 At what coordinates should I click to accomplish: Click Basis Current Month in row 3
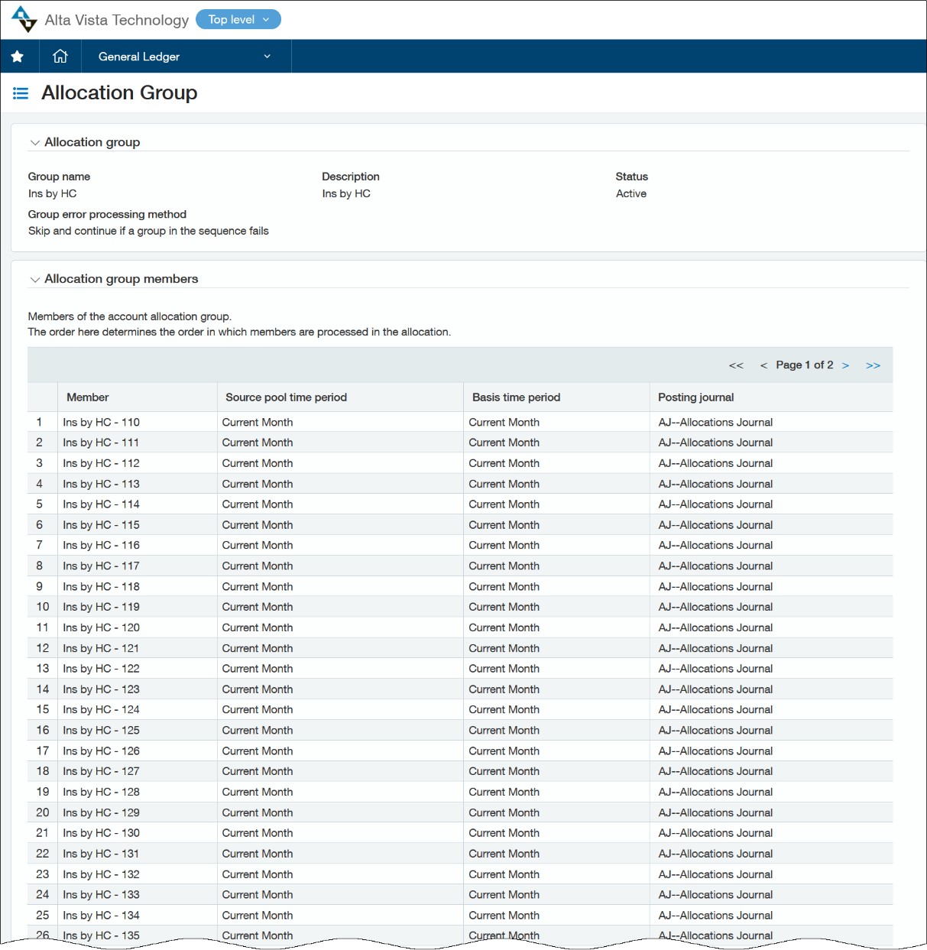[x=504, y=463]
